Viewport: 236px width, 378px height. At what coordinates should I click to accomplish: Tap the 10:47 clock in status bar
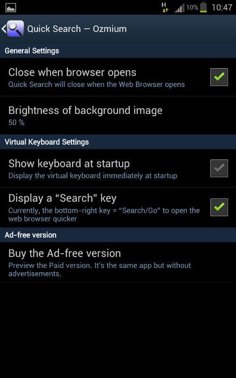[222, 8]
